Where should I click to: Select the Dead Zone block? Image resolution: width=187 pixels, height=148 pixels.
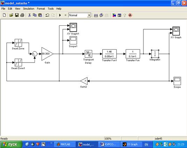(x=18, y=43)
